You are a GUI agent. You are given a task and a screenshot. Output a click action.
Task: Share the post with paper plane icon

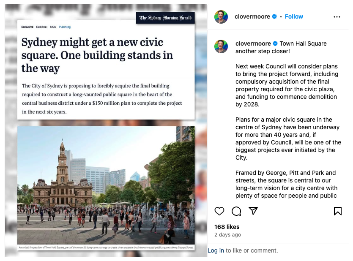point(253,211)
